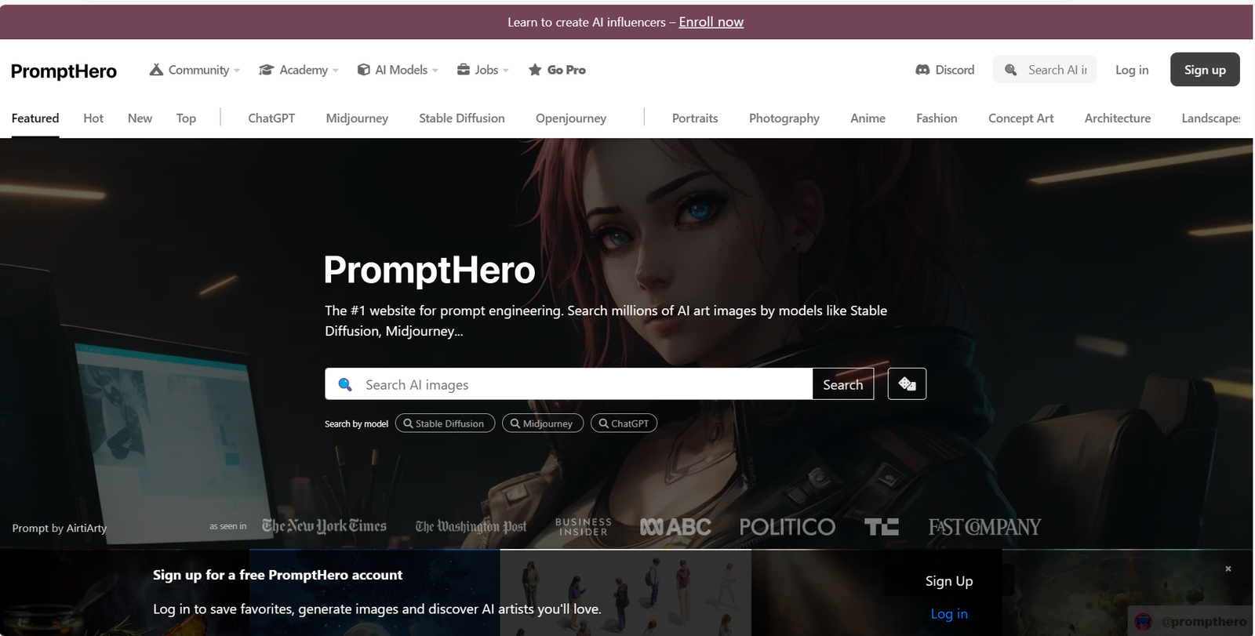Open the Portraits category
Screen dimensions: 1255x636
coord(695,118)
